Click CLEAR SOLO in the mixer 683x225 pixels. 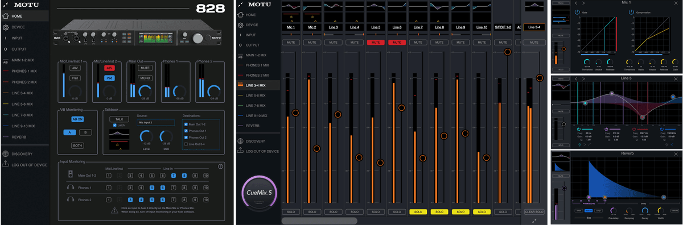534,211
